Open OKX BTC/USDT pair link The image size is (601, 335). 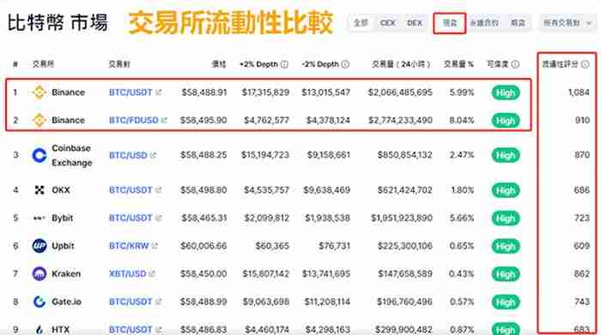pyautogui.click(x=131, y=190)
